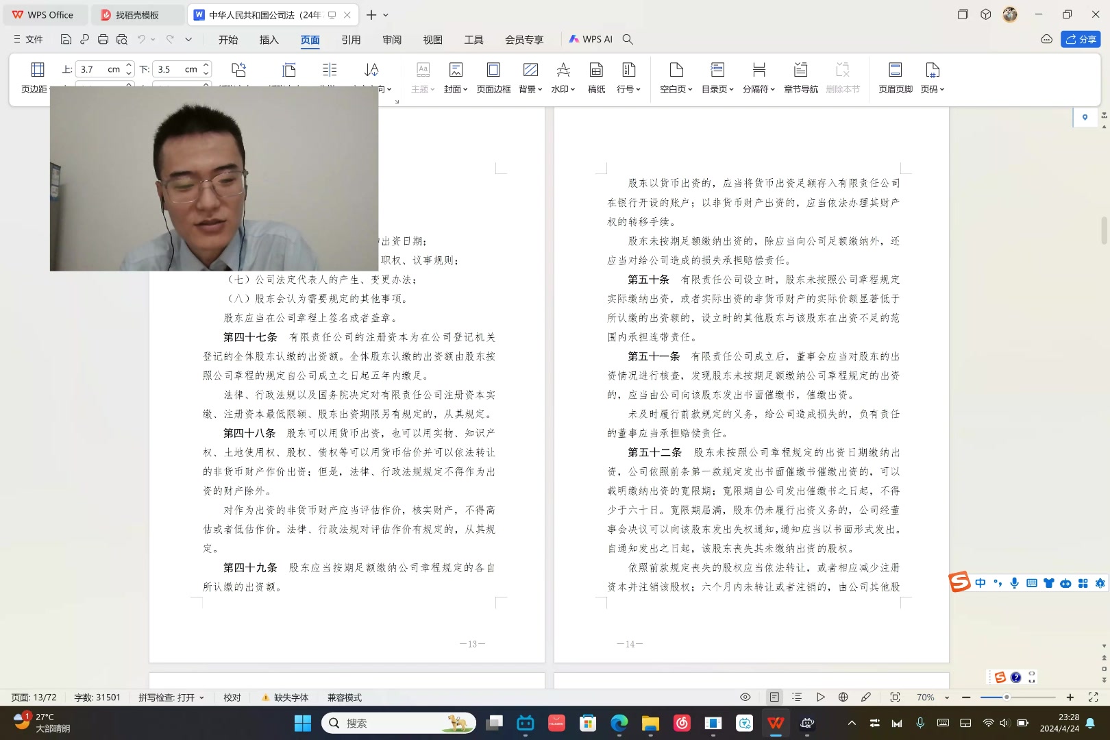Open the 空白页 blank page dropdown
Image resolution: width=1110 pixels, height=740 pixels.
(676, 77)
